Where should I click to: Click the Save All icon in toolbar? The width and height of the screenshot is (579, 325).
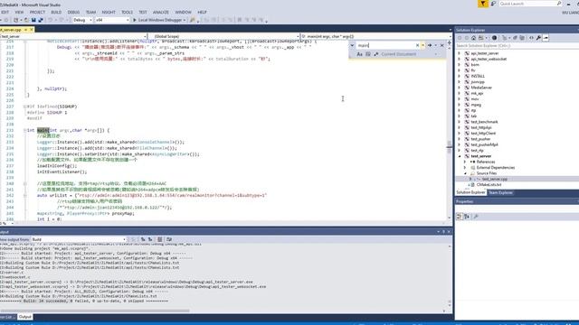41,20
